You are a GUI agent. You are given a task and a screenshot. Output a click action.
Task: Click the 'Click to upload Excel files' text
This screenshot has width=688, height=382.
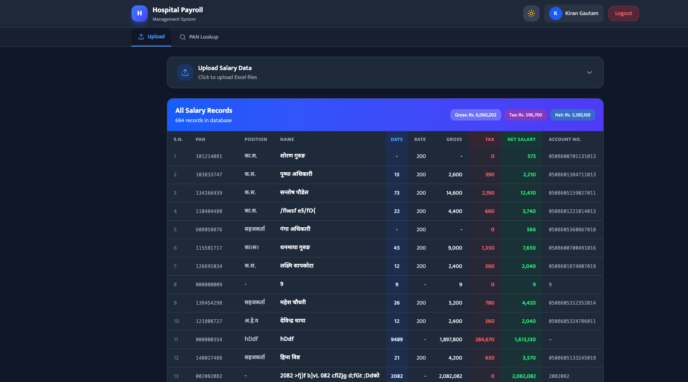[x=227, y=77]
